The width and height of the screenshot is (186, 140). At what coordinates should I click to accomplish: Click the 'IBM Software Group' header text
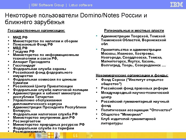pyautogui.click(x=48, y=5)
